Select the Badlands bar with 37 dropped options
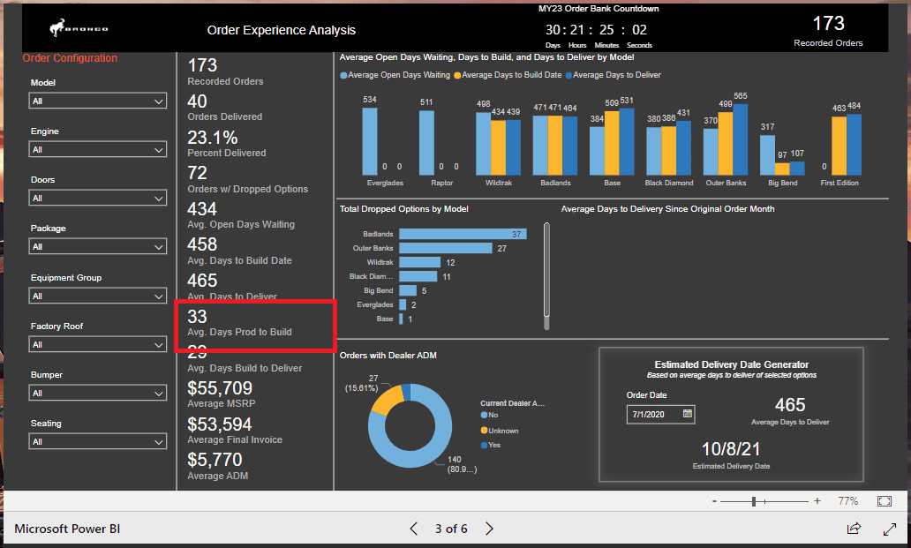 tap(463, 234)
